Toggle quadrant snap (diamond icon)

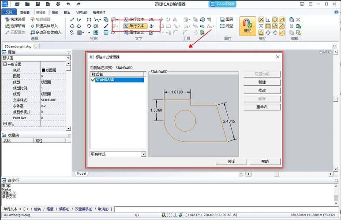point(268,33)
